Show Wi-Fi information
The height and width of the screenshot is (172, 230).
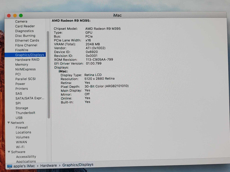pyautogui.click(x=20, y=147)
